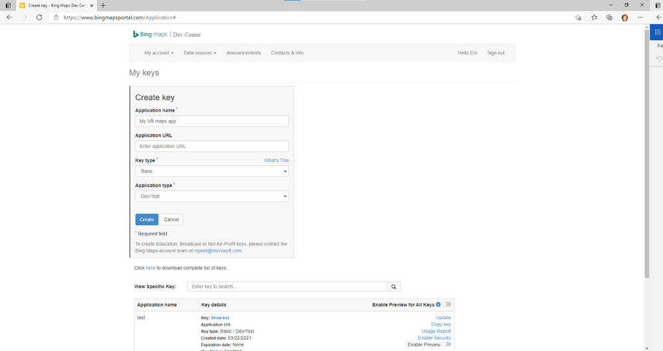
Task: Open the browser settings ellipsis menu
Action: (640, 17)
